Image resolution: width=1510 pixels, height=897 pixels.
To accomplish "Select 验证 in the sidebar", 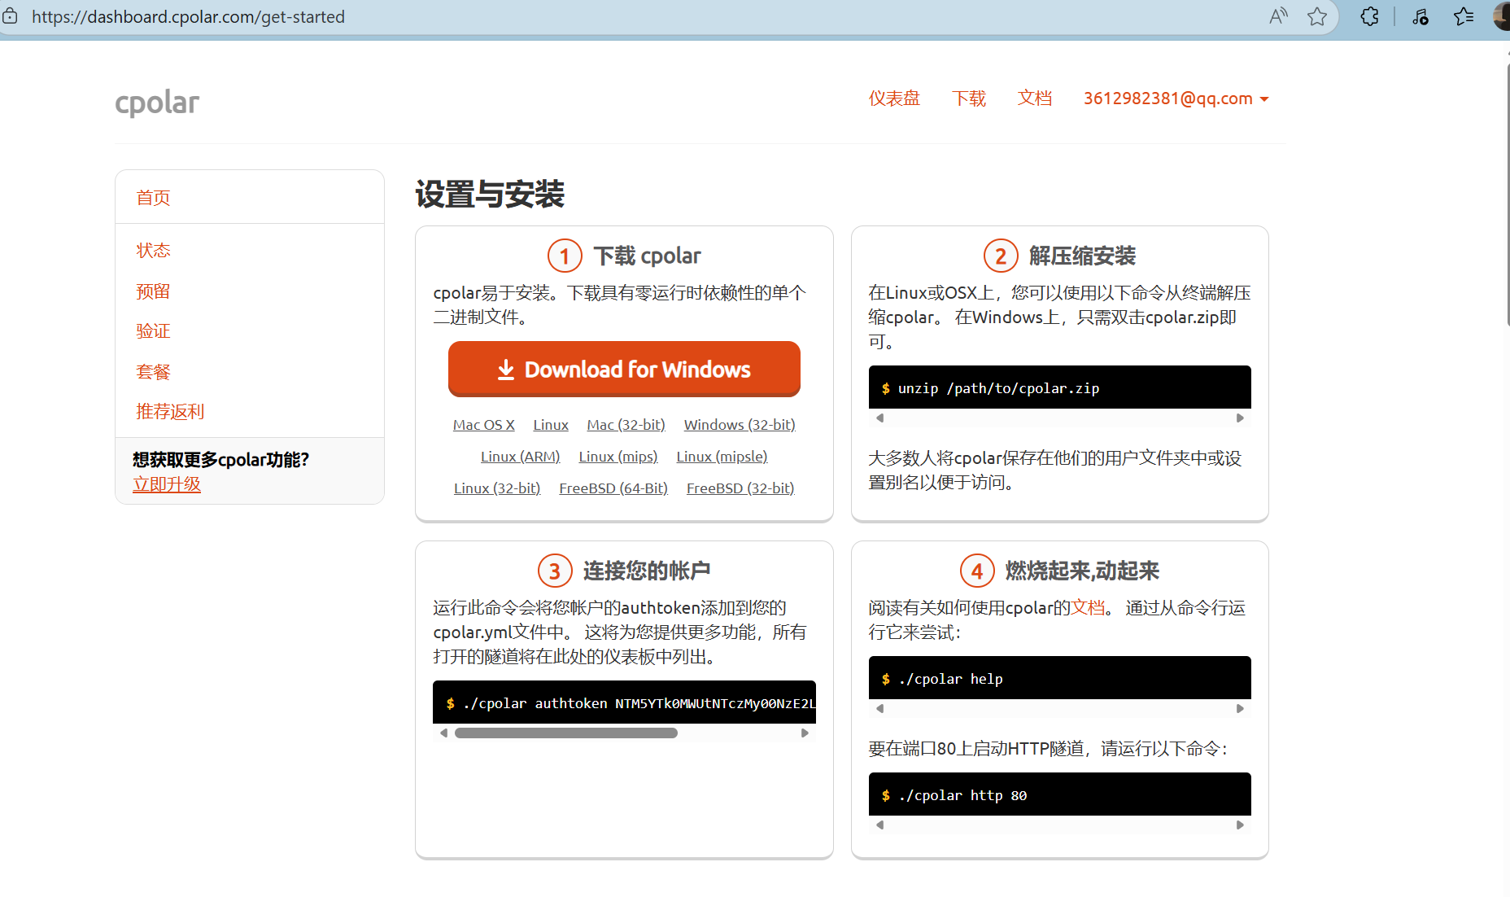I will click(x=153, y=330).
